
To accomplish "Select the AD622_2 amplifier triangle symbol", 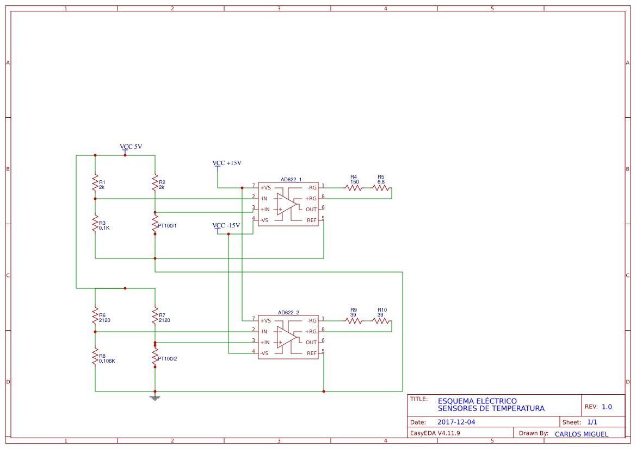I will 287,337.
